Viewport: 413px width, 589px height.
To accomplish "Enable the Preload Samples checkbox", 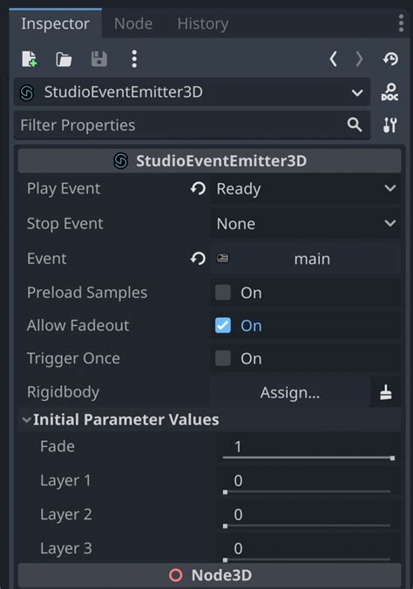I will 223,292.
